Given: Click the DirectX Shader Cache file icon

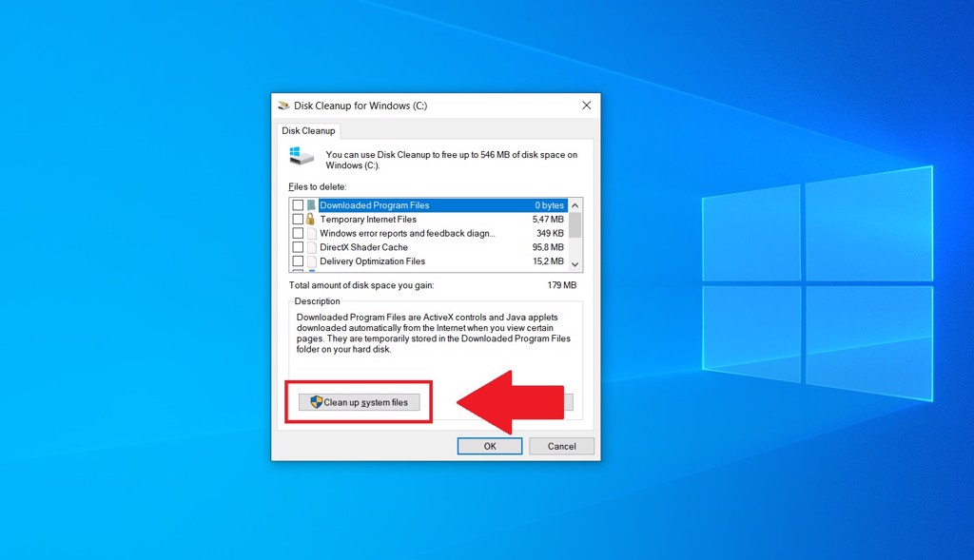Looking at the screenshot, I should coord(311,247).
